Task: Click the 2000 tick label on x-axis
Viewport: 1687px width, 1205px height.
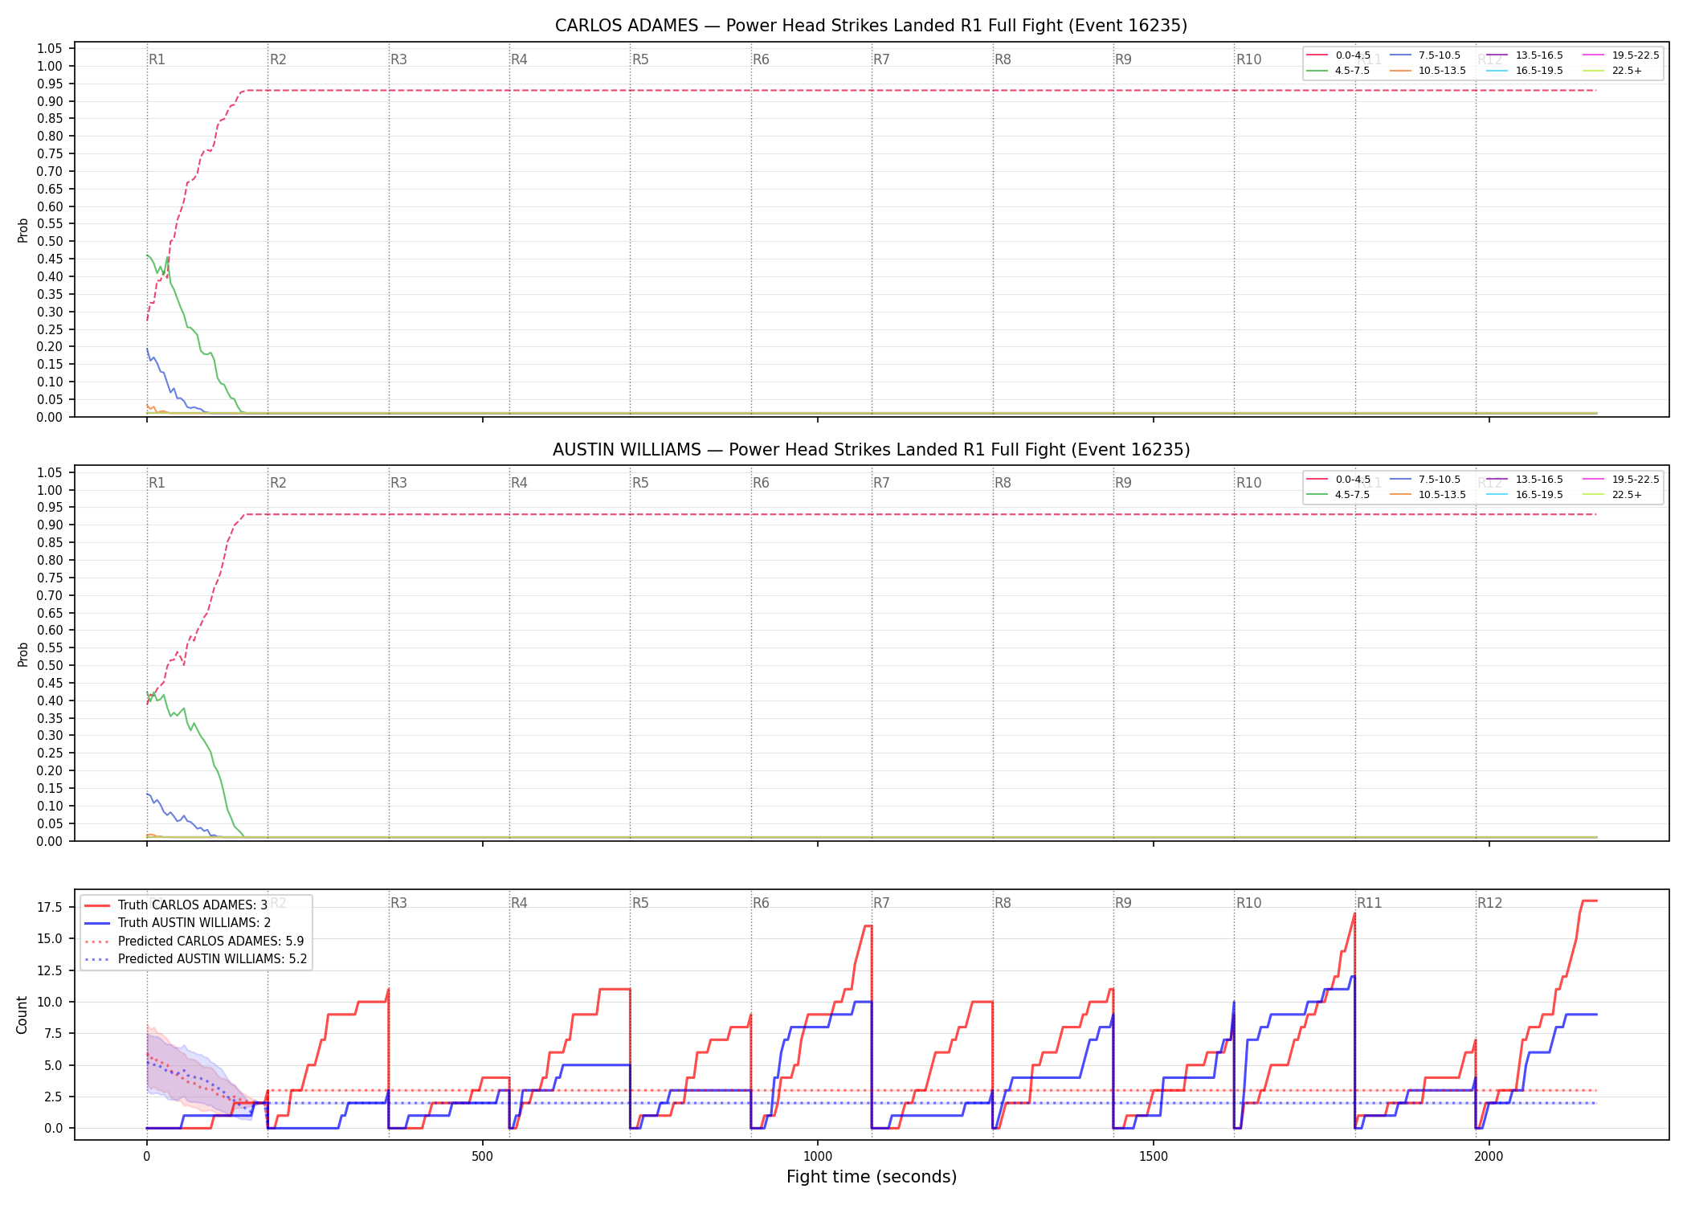Action: click(x=1489, y=1157)
